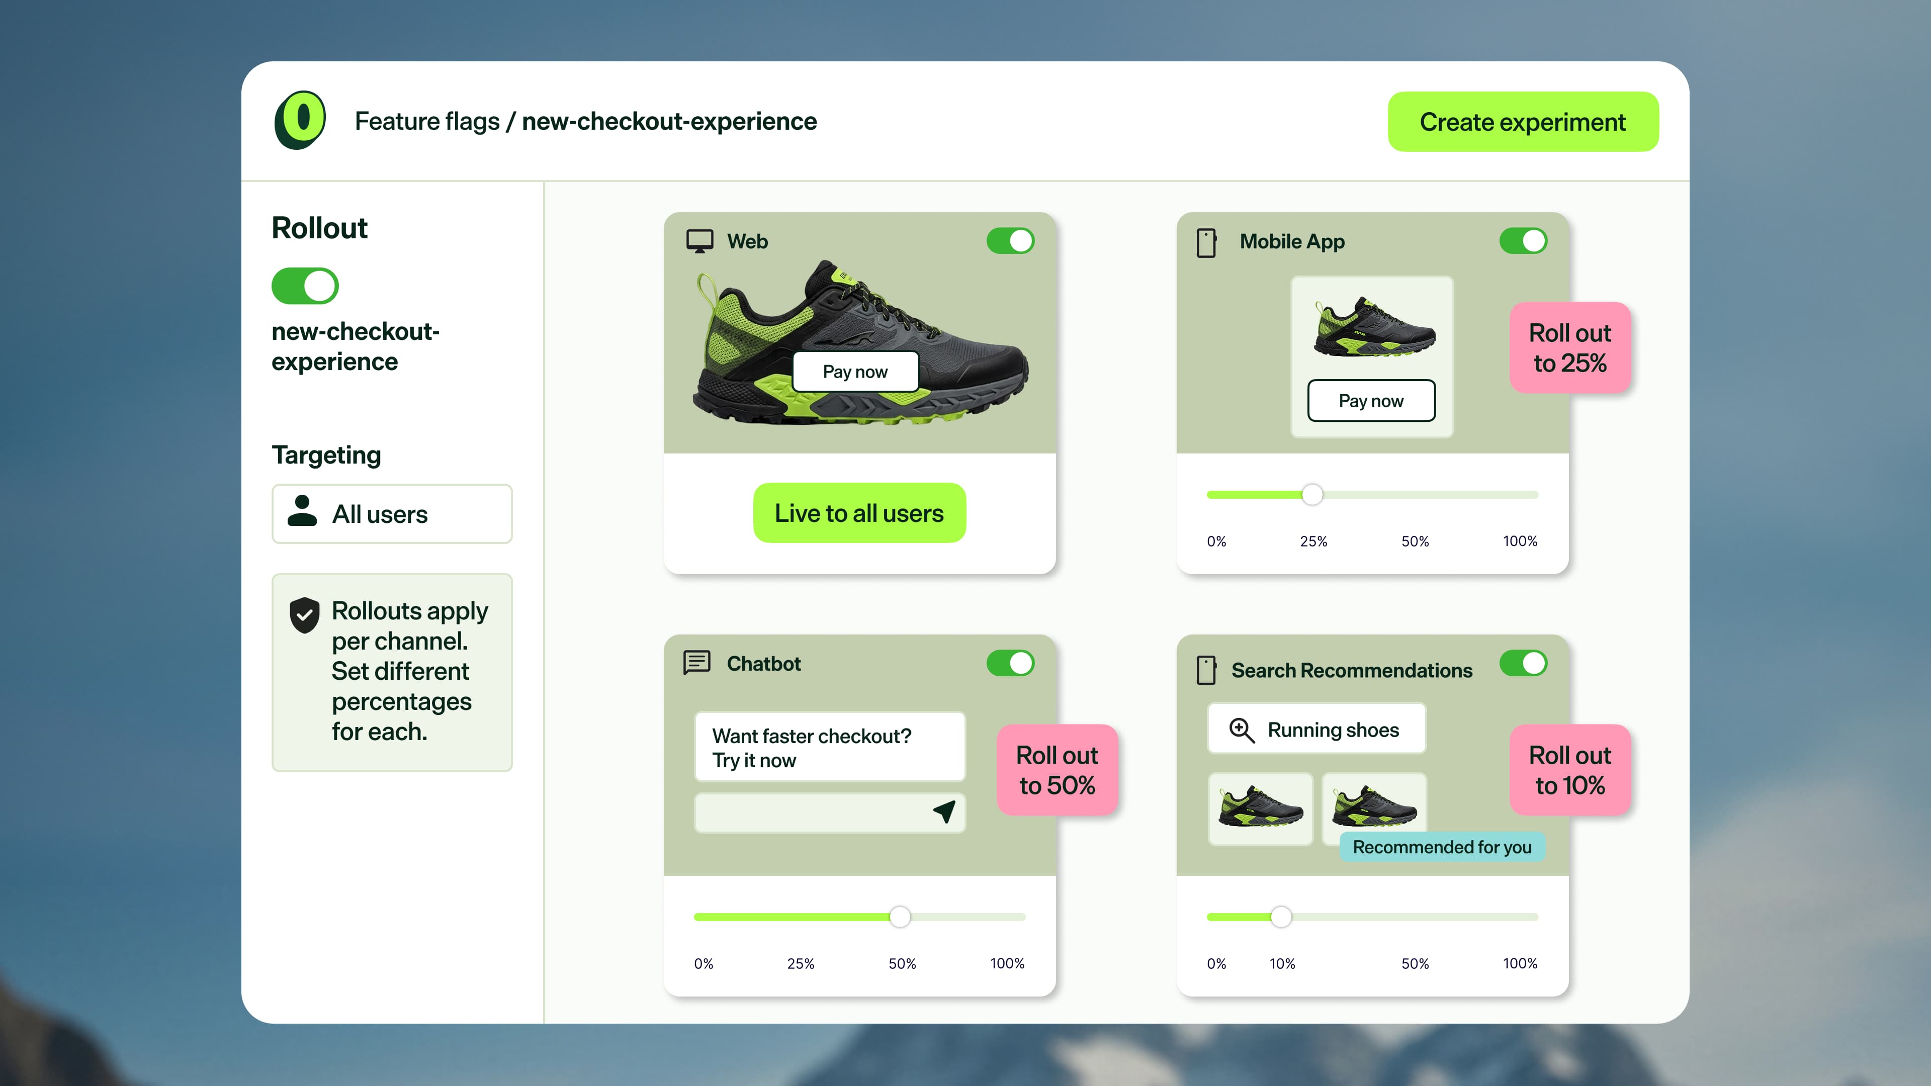Viewport: 1931px width, 1086px height.
Task: Click 0% label on Chatbot slider
Action: [x=703, y=963]
